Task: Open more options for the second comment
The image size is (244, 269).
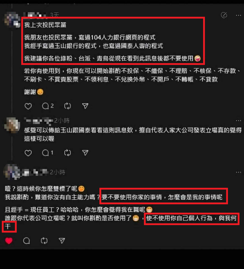Action: tap(238, 121)
